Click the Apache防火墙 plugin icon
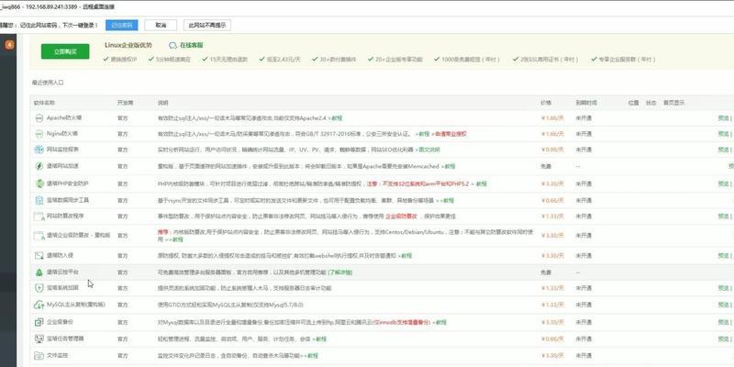The height and width of the screenshot is (367, 734). (39, 118)
